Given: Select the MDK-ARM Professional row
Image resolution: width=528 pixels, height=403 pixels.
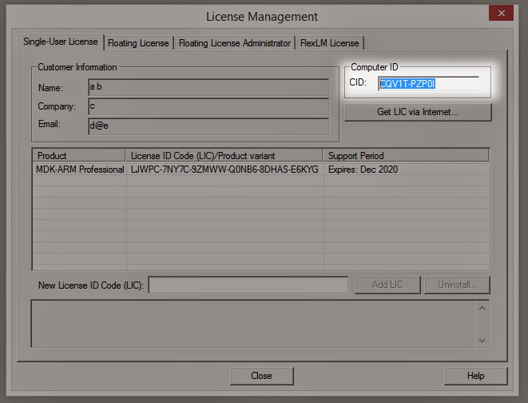Looking at the screenshot, I should coord(261,170).
